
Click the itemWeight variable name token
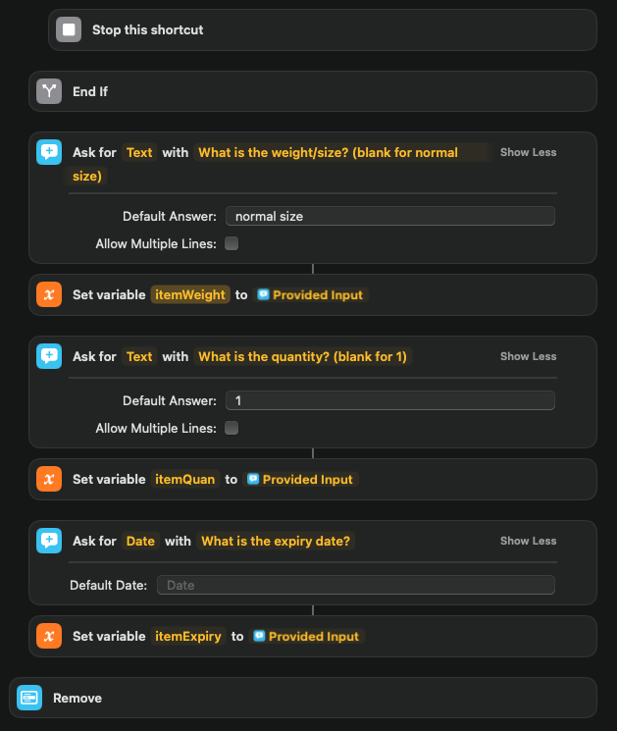click(x=191, y=294)
